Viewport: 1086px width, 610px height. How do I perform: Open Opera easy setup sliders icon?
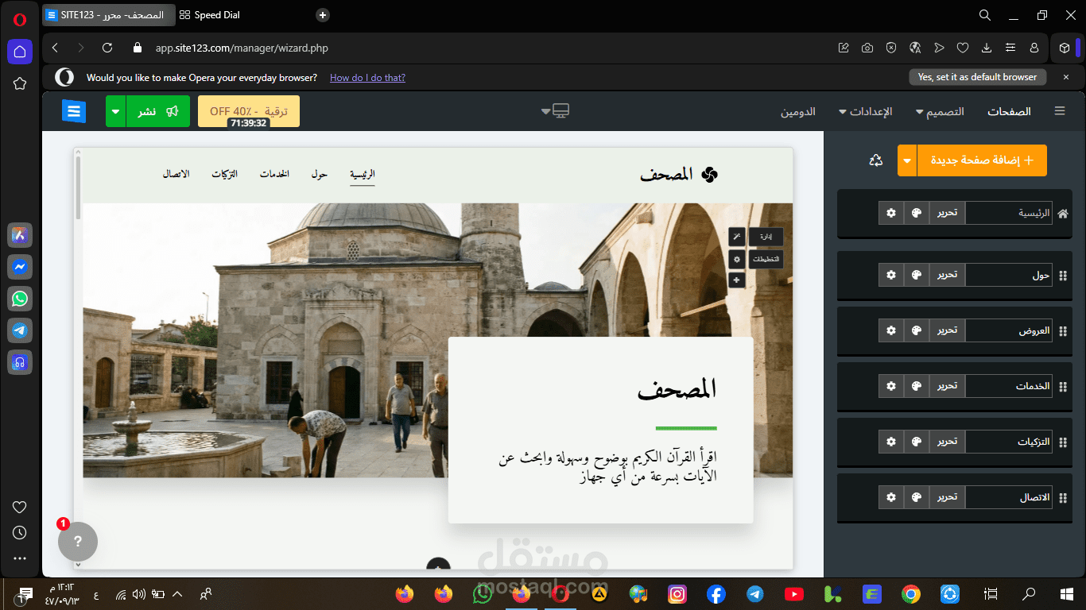click(1010, 48)
